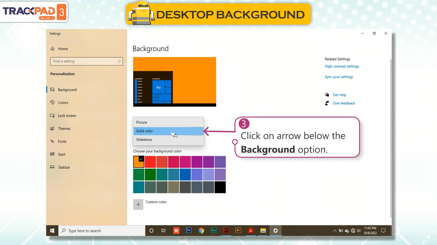The width and height of the screenshot is (437, 245).
Task: Click in the Find a setting field
Action: [x=87, y=61]
